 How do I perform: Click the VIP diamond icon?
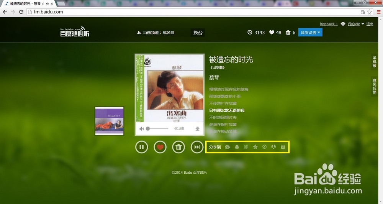point(343,24)
